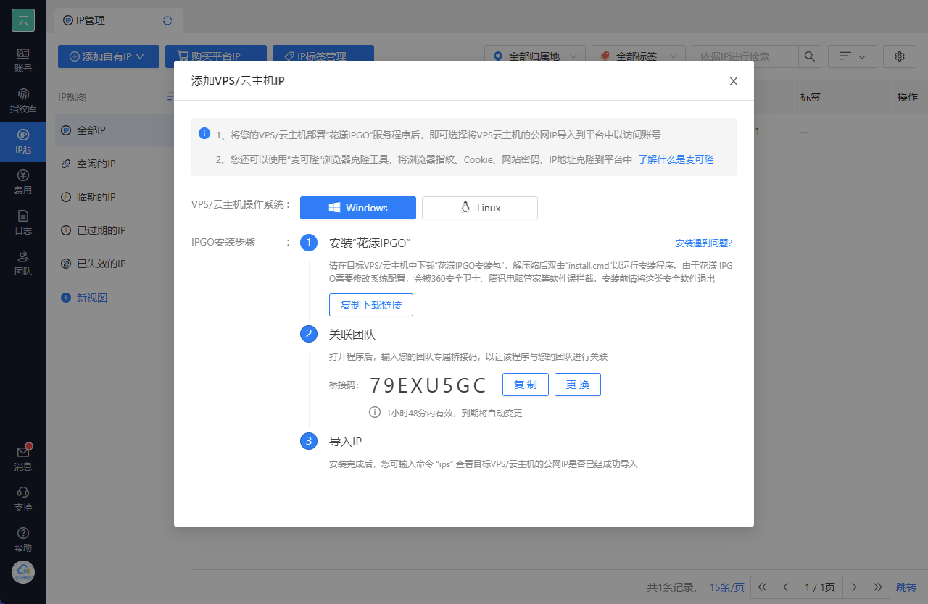Select Windows operating system
928x604 pixels.
tap(358, 208)
